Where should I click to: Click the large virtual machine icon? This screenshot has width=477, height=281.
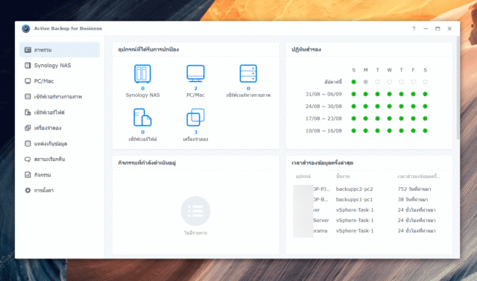(195, 117)
